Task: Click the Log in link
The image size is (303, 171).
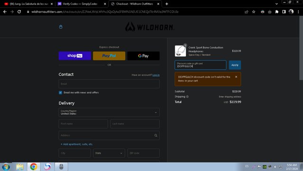Action: (x=156, y=75)
